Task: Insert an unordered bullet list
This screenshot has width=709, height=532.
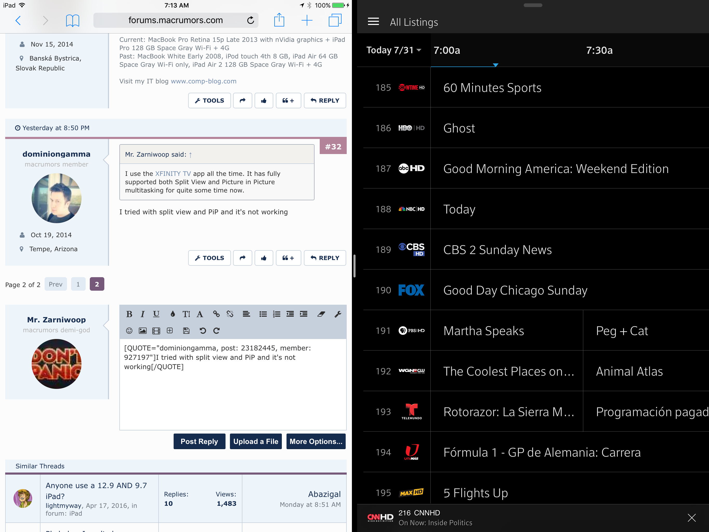Action: point(263,314)
